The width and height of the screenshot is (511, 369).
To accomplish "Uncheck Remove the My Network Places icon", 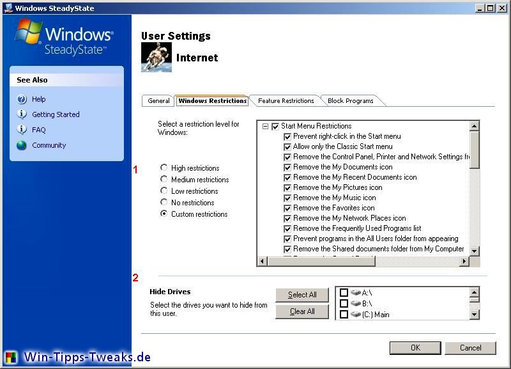I will [x=287, y=218].
